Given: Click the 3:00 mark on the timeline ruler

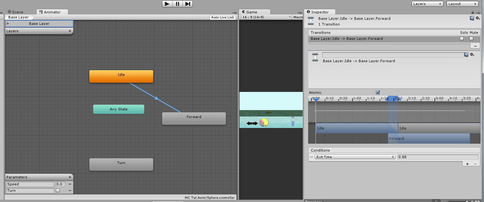Looking at the screenshot, I should pos(439,98).
